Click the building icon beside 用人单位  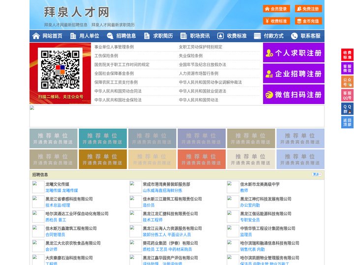coord(73,36)
